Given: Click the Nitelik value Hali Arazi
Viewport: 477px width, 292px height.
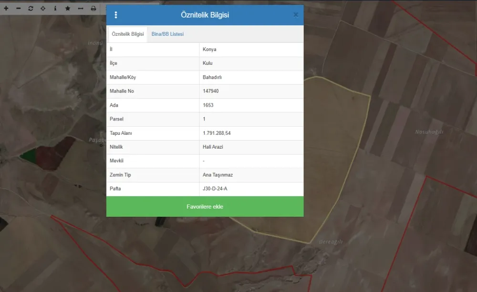Looking at the screenshot, I should 213,147.
